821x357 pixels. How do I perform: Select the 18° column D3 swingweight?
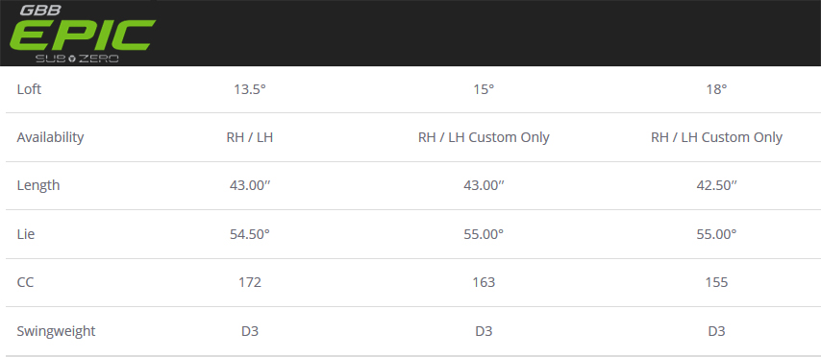pyautogui.click(x=716, y=331)
